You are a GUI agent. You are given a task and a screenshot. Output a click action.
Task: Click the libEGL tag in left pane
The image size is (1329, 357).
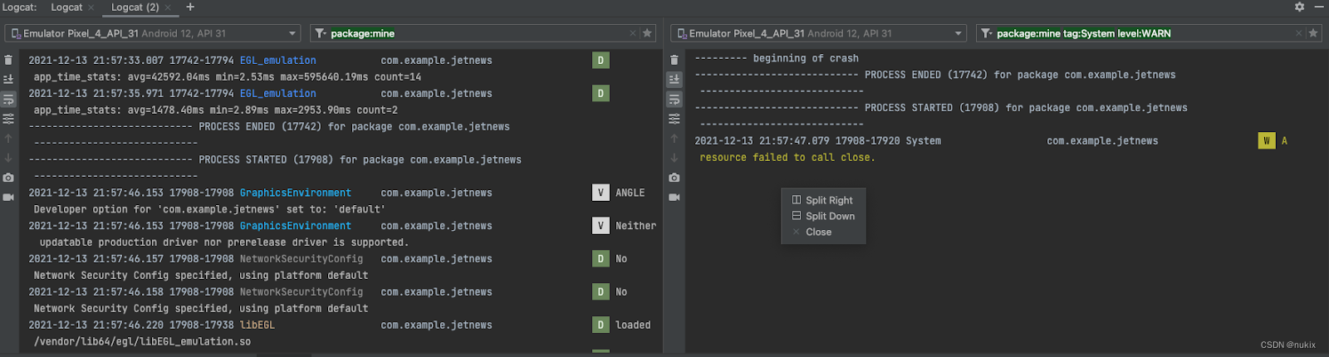coord(257,325)
